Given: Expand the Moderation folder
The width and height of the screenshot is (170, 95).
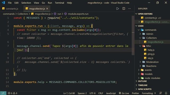Looking at the screenshot, I should [140, 62].
